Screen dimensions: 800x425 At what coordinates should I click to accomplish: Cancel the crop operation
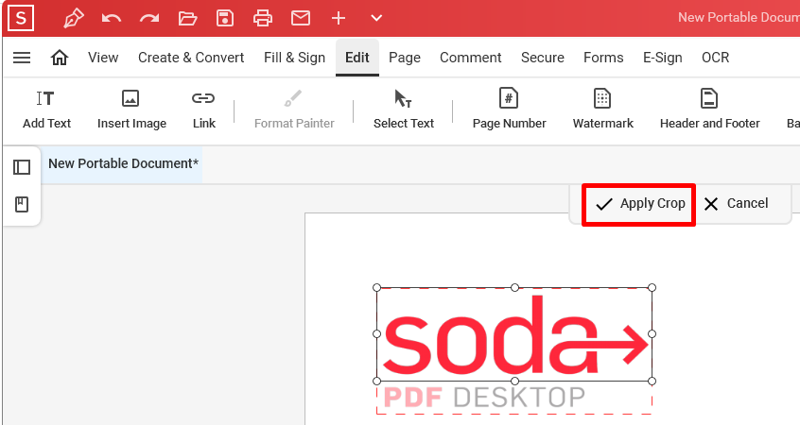pos(736,203)
